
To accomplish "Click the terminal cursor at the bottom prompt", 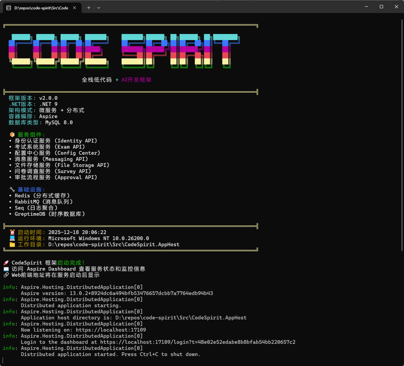I will tap(3, 360).
